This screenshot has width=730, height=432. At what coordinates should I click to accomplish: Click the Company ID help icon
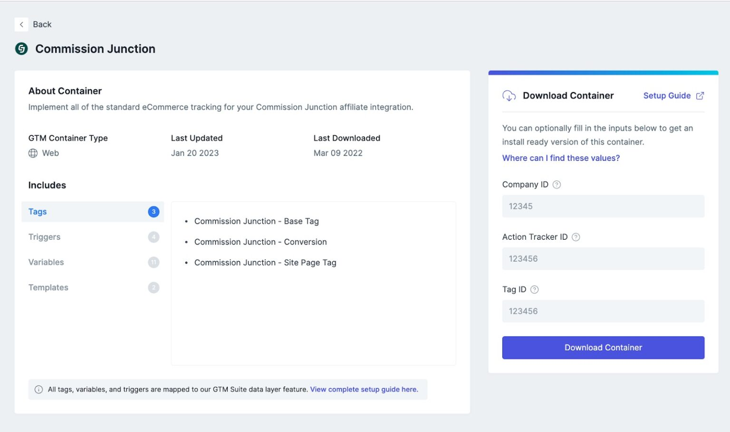[x=557, y=185]
